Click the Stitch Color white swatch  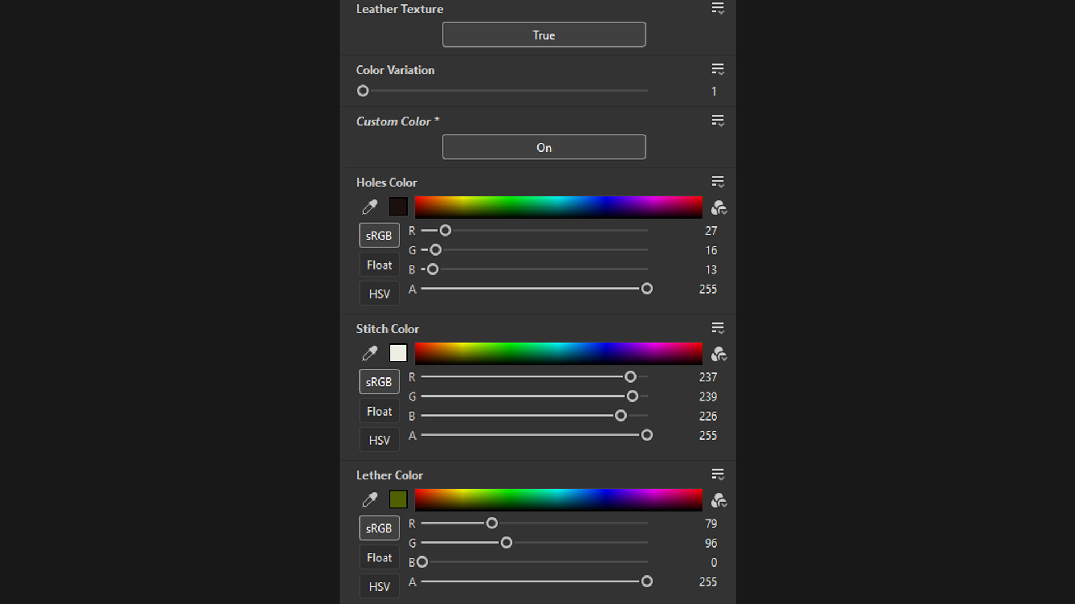pos(398,353)
